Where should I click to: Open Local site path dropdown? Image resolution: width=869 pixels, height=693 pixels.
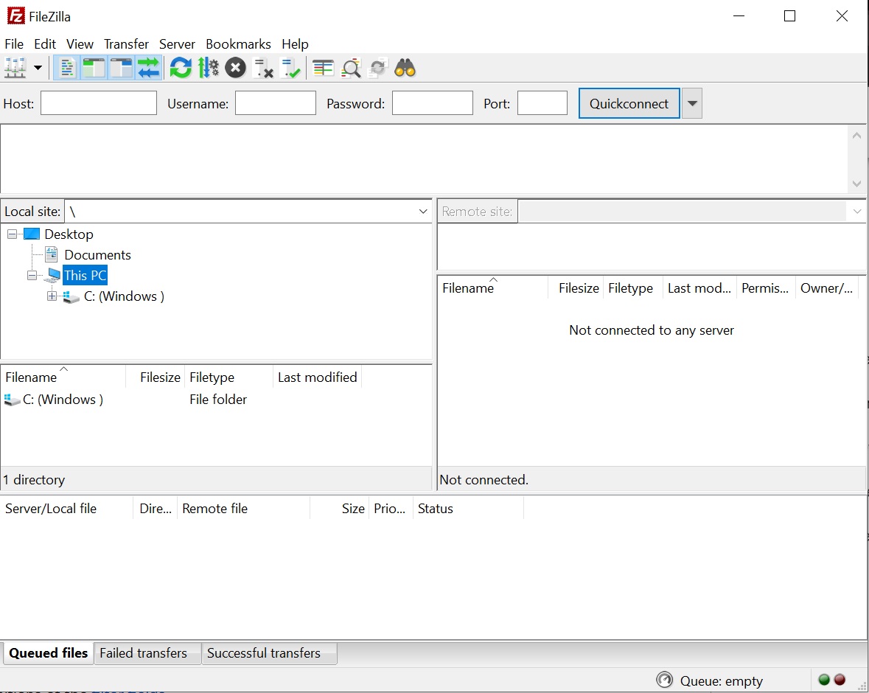click(423, 212)
